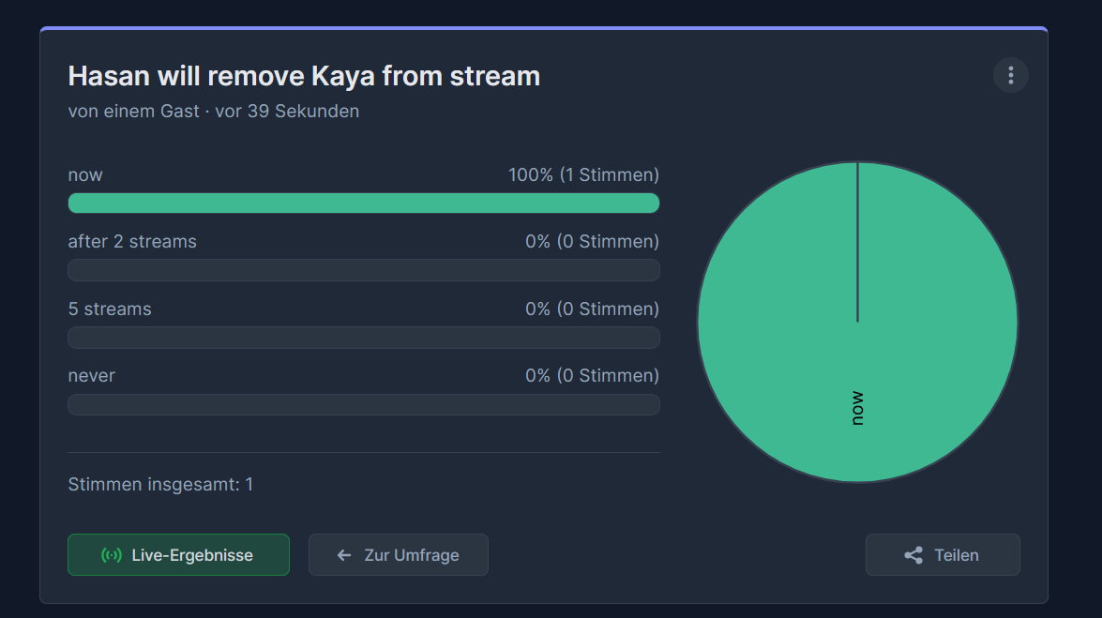Click the 'now' label in pie chart

[857, 408]
